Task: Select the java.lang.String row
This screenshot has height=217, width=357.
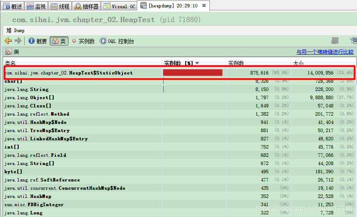Action: click(x=180, y=89)
